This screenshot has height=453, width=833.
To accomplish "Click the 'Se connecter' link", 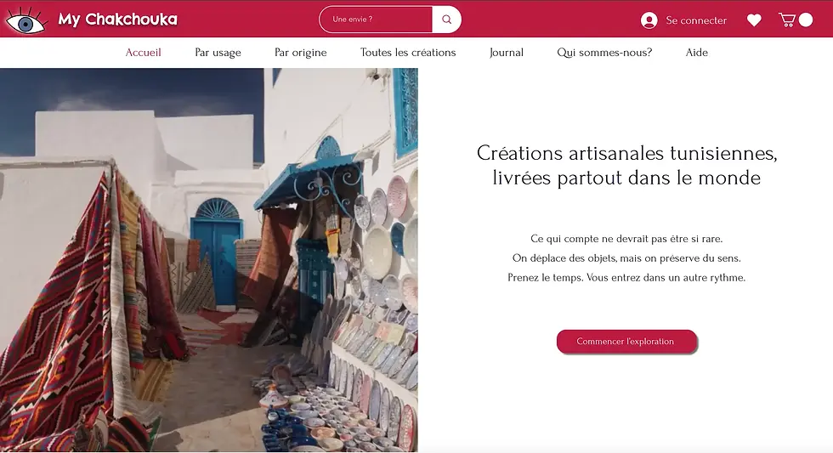I will click(x=696, y=20).
